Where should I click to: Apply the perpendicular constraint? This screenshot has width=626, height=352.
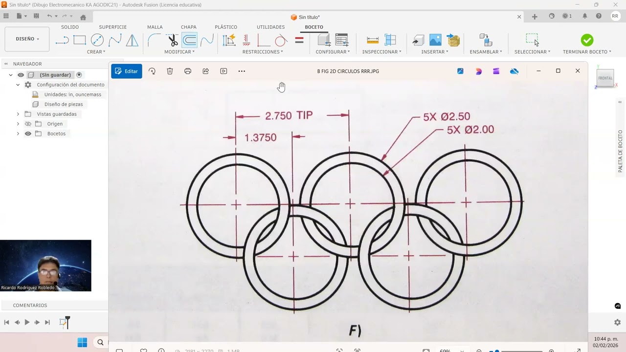point(264,40)
